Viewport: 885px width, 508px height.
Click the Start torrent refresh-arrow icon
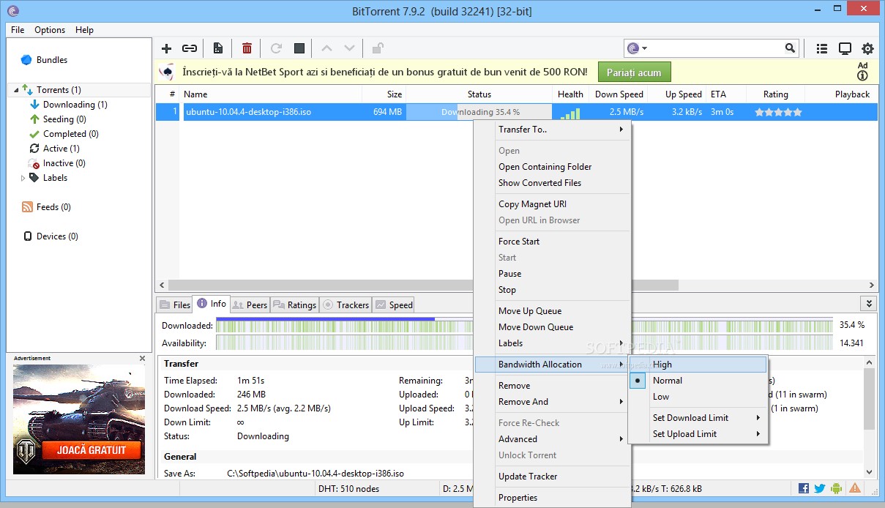pyautogui.click(x=276, y=48)
